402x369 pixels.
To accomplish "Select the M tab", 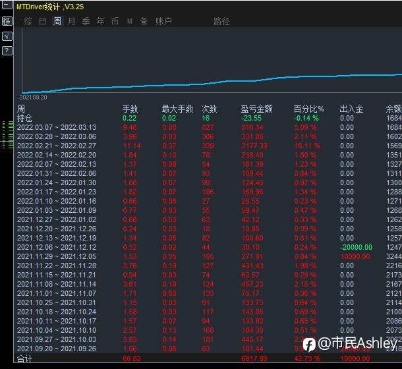I will click(130, 21).
